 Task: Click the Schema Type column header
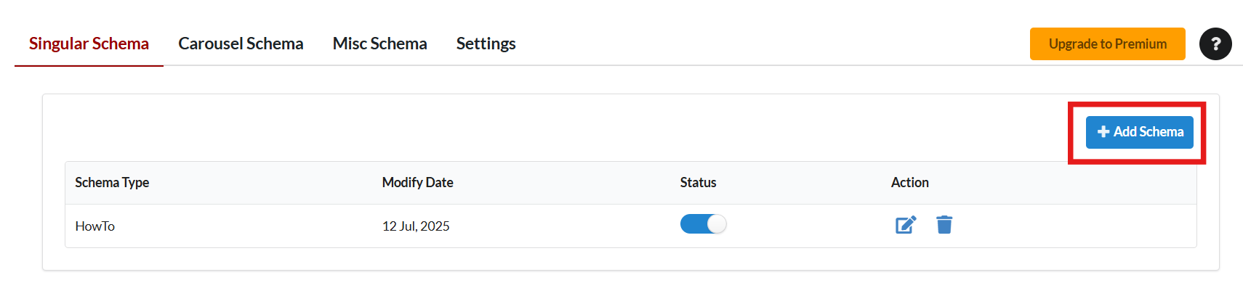pos(112,183)
